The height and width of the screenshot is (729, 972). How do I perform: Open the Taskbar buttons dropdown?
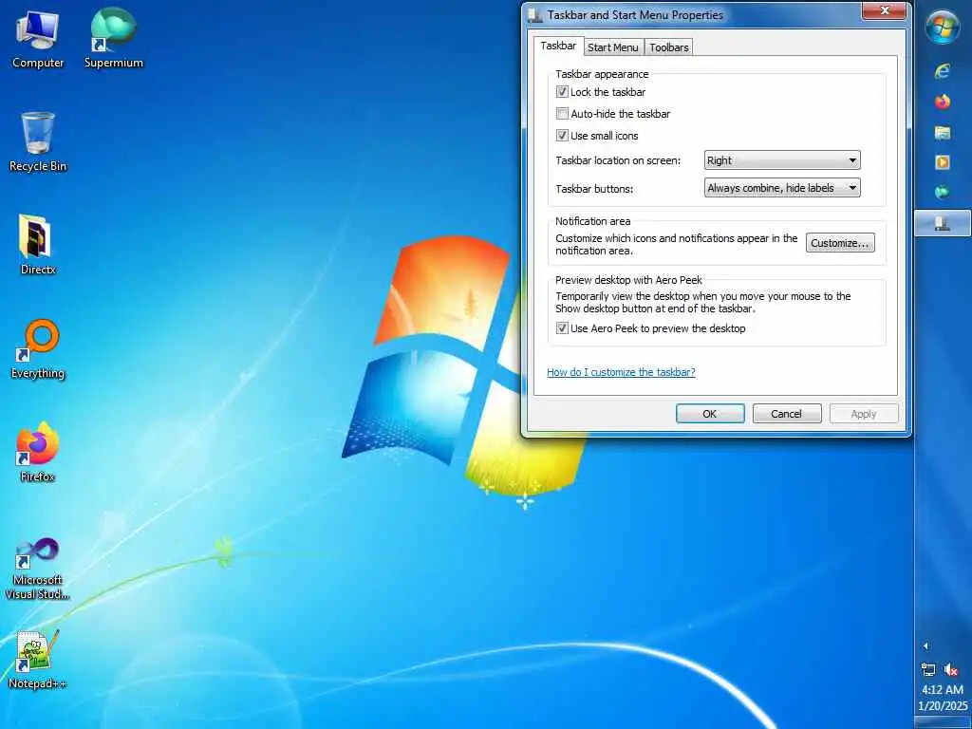(x=782, y=188)
